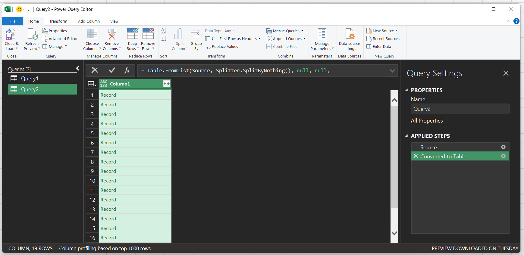Expand Column1 records with expand icon
524x255 pixels.
166,84
